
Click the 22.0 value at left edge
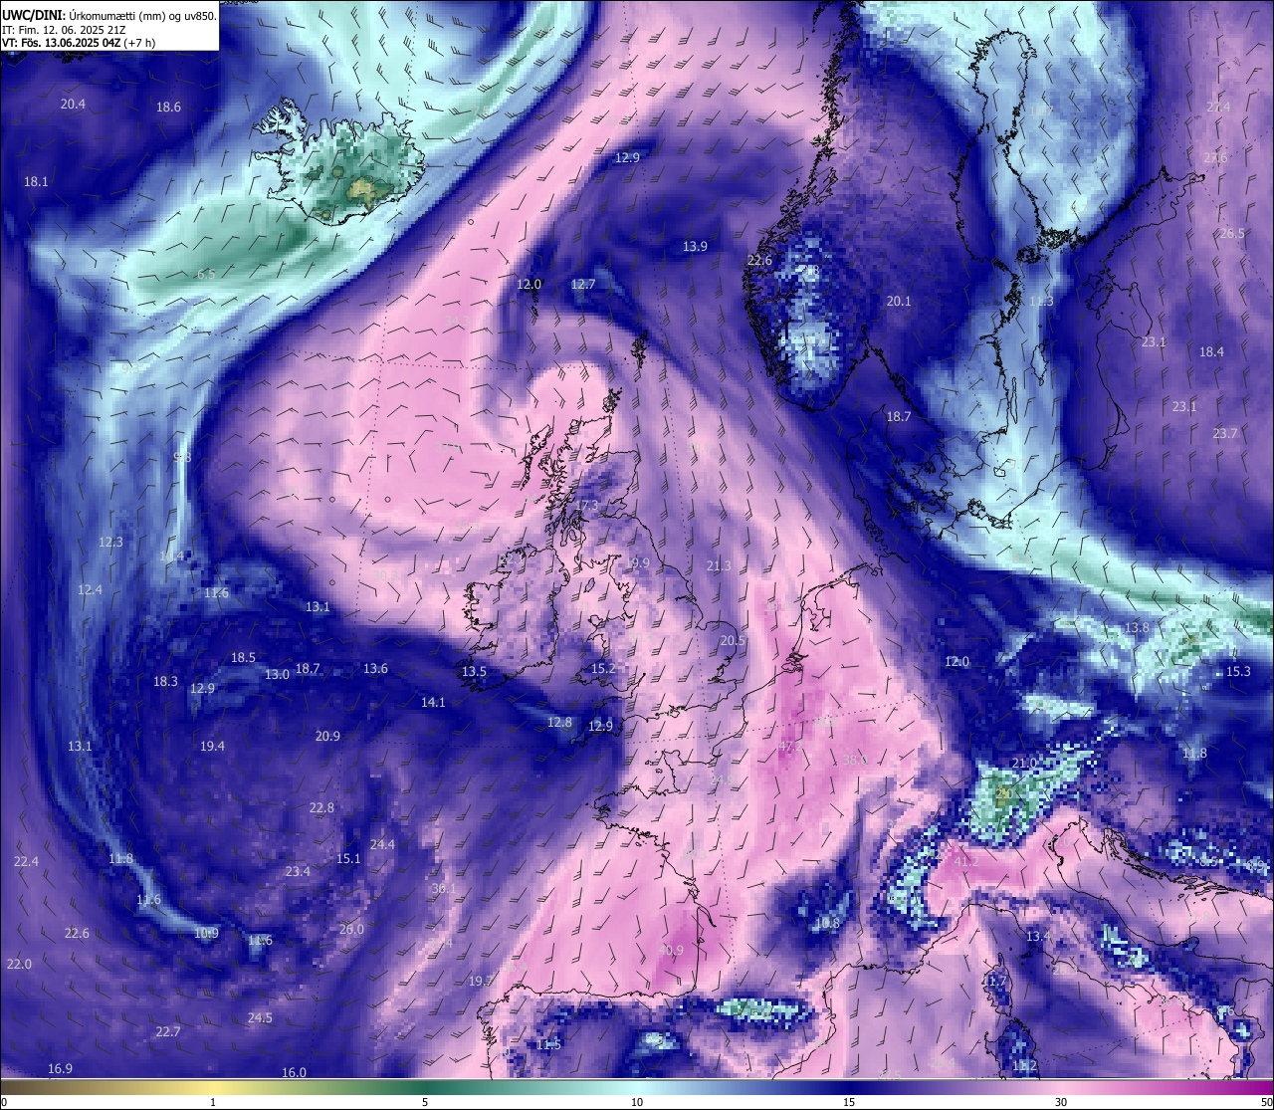(19, 964)
